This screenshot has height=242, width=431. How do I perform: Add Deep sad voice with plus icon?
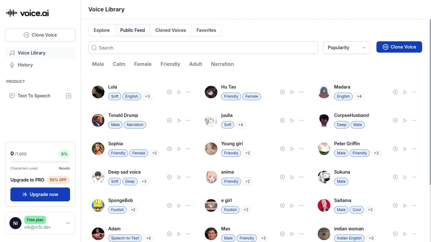(169, 177)
